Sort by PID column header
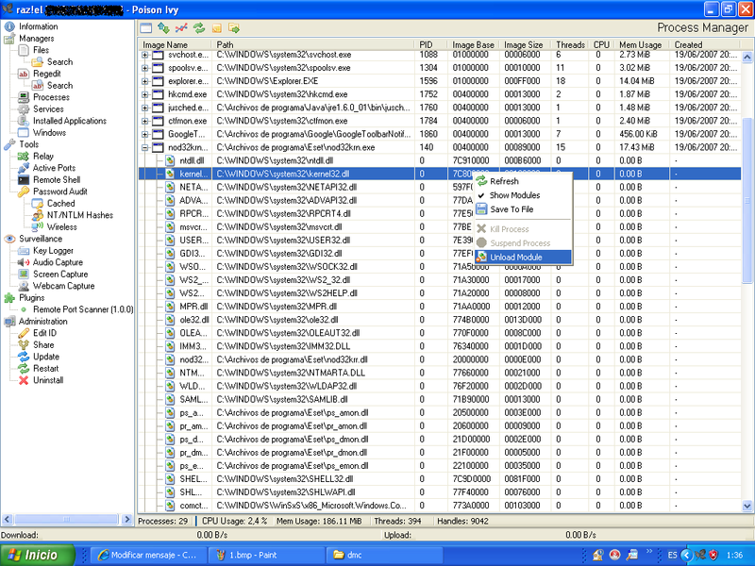The width and height of the screenshot is (755, 566). 431,44
